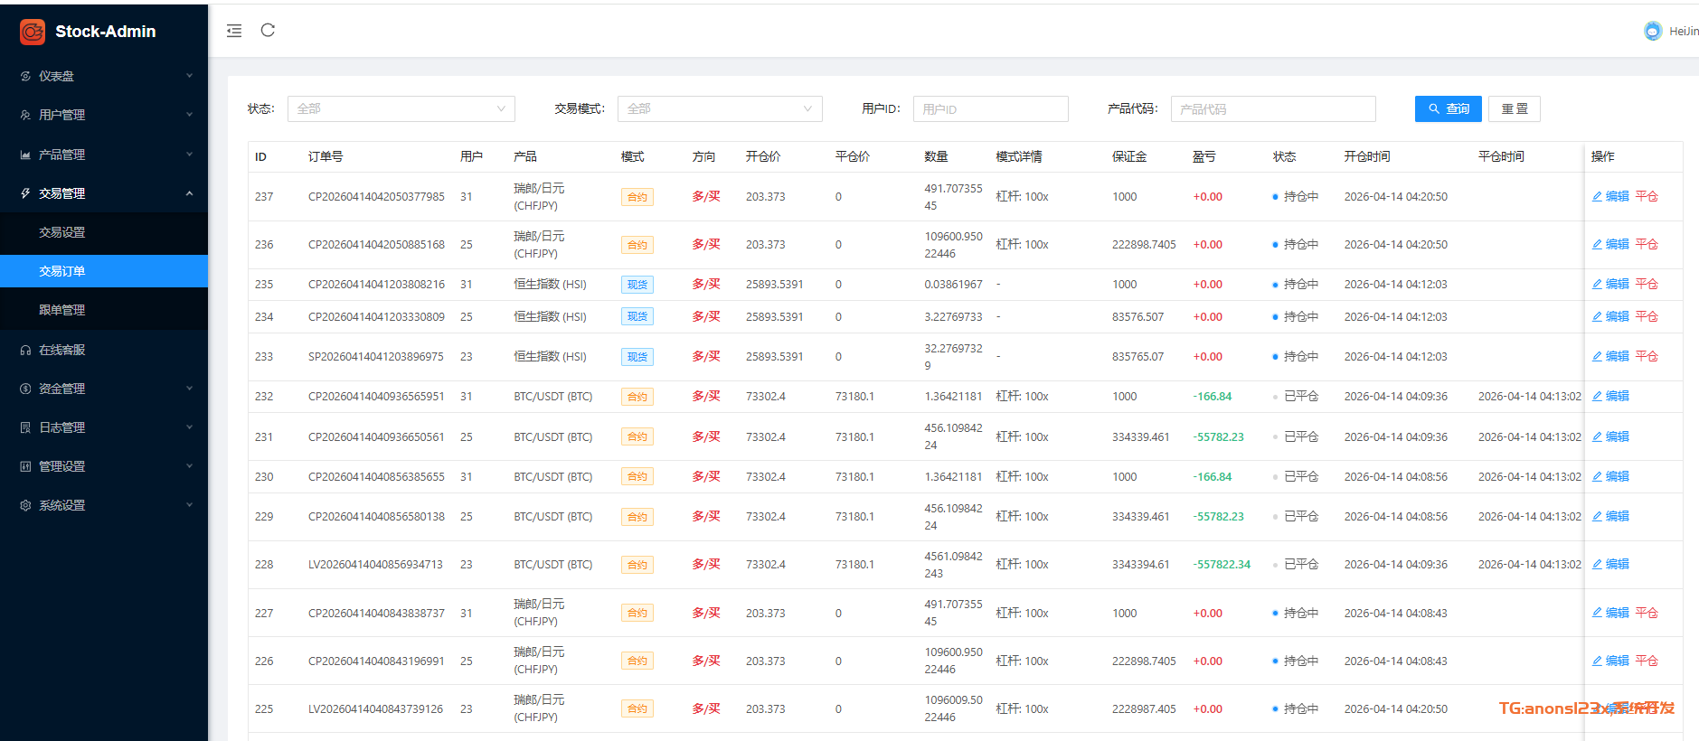
Task: Collapse the sidebar with the menu fold icon
Action: tap(234, 31)
